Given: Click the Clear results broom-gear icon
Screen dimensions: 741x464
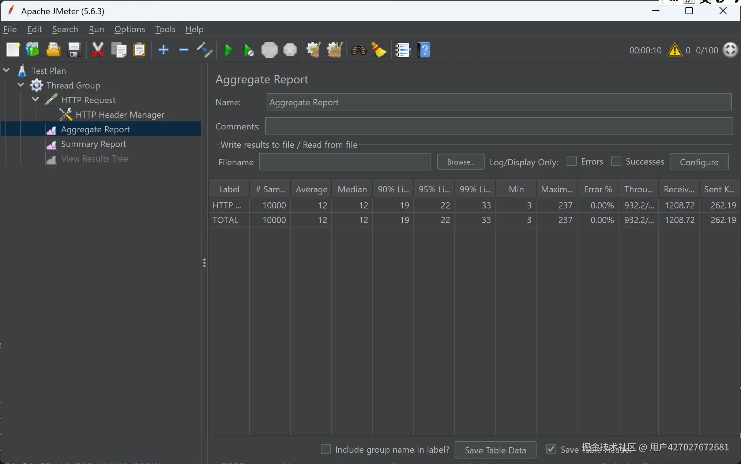Looking at the screenshot, I should [x=313, y=50].
